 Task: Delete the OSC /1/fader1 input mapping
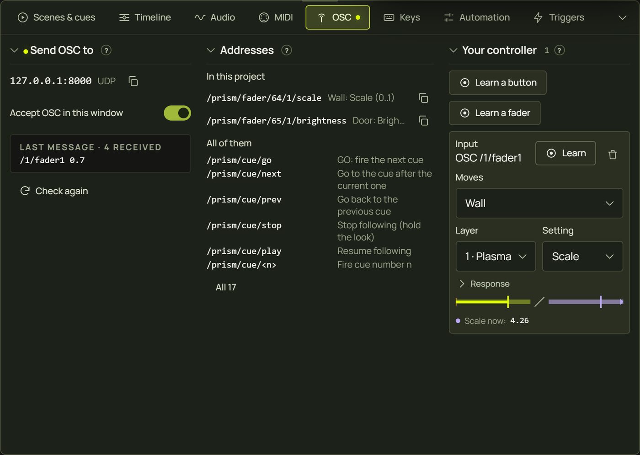click(x=613, y=155)
